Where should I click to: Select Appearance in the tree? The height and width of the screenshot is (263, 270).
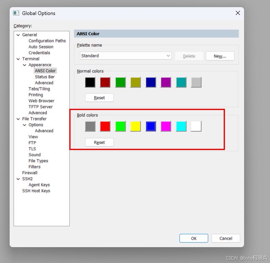40,65
